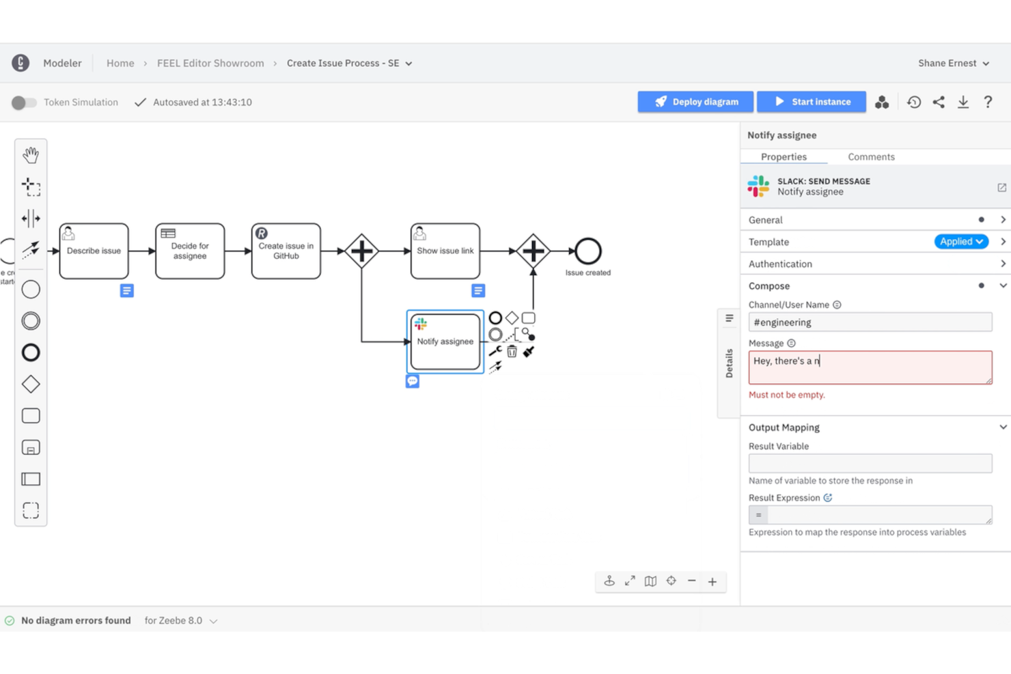The height and width of the screenshot is (674, 1011).
Task: Toggle fullscreen mode icon
Action: coord(630,581)
